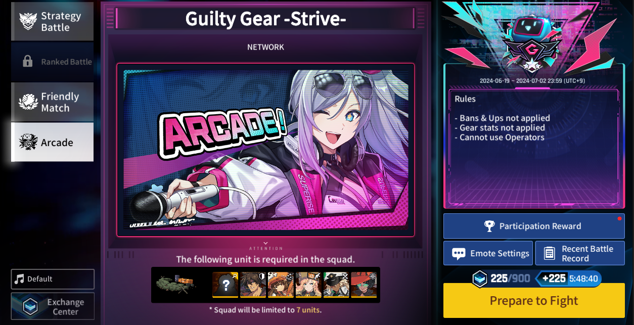This screenshot has width=634, height=325.
Task: Select the locked Ranked Battle entry
Action: [x=53, y=62]
